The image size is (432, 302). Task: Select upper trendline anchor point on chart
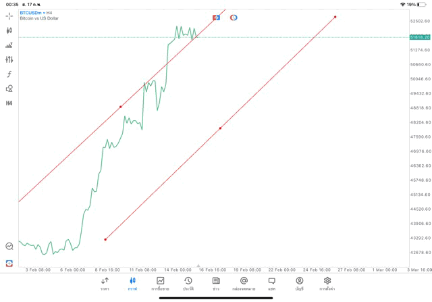(x=121, y=107)
